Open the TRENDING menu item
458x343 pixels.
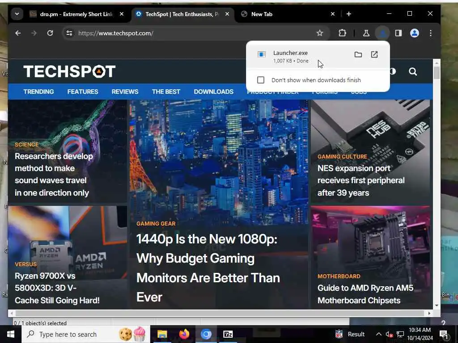tap(38, 92)
